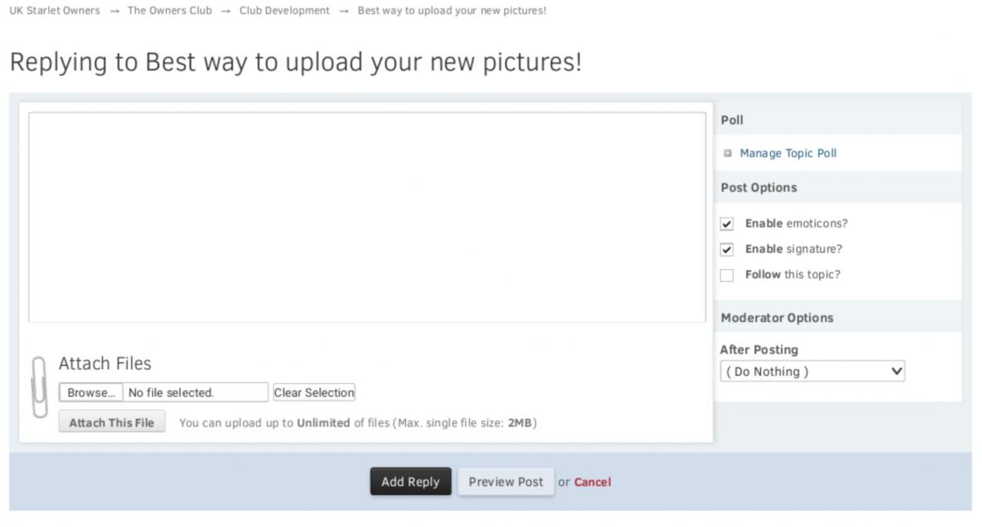
Task: Toggle the Enable emoticons checkbox
Action: pos(727,224)
